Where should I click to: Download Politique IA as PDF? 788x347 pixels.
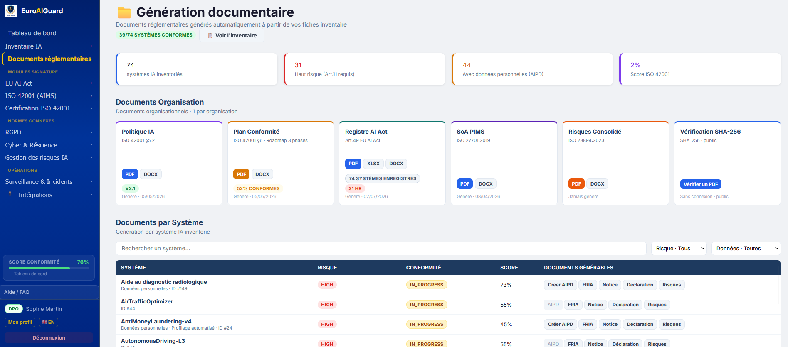tap(130, 174)
